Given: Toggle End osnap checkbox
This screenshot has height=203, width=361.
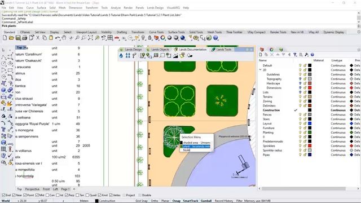Looking at the screenshot, I should tap(3, 195).
